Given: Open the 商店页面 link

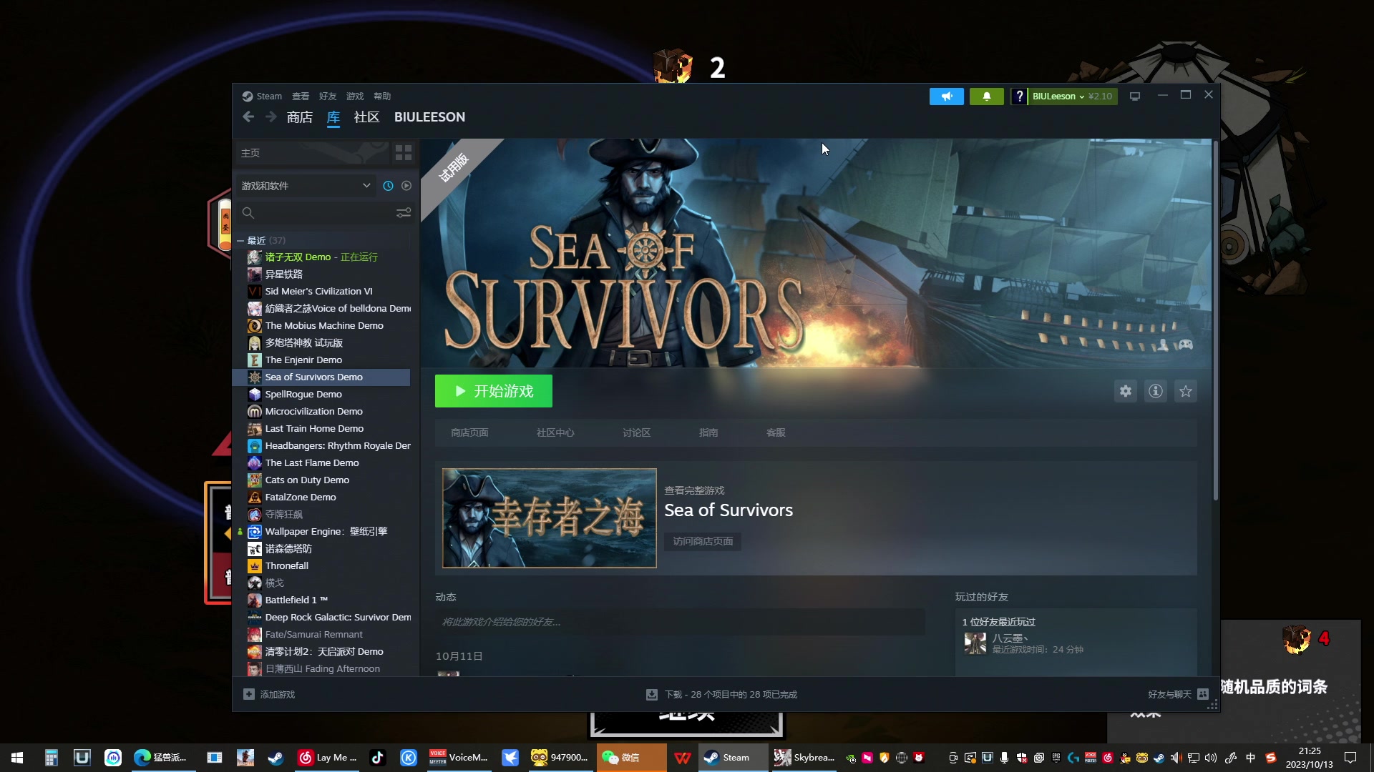Looking at the screenshot, I should coord(469,432).
